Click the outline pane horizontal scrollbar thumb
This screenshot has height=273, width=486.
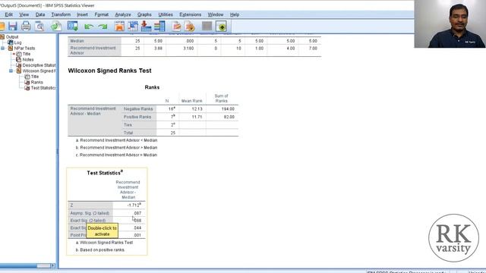click(x=44, y=265)
